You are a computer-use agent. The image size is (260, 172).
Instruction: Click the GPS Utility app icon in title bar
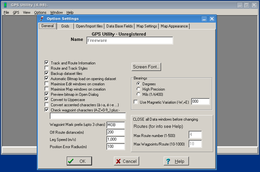[x=5, y=5]
